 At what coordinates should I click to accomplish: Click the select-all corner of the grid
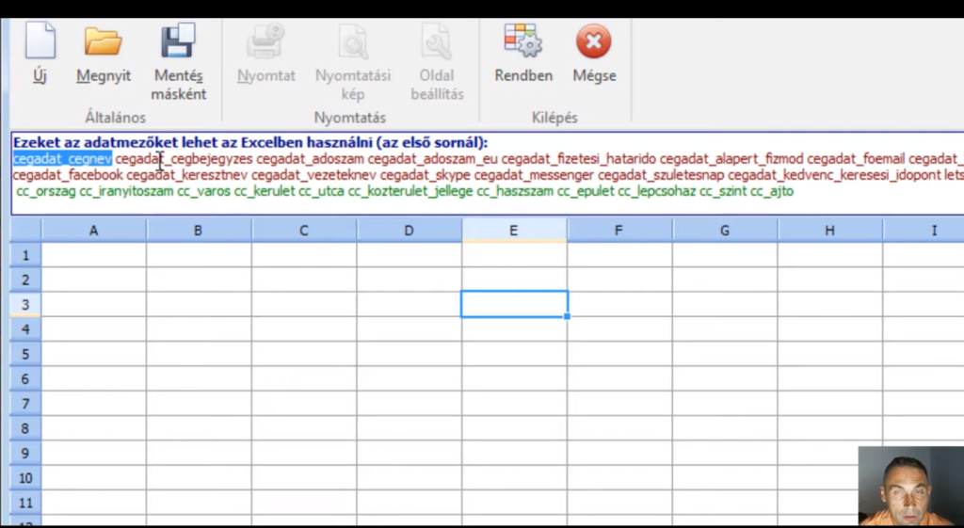click(x=25, y=231)
